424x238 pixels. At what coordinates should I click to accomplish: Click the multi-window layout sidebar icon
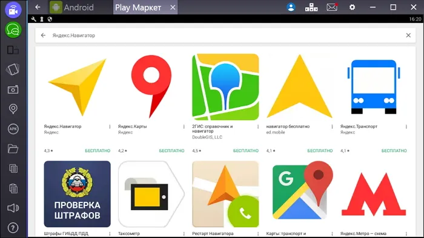tap(13, 50)
